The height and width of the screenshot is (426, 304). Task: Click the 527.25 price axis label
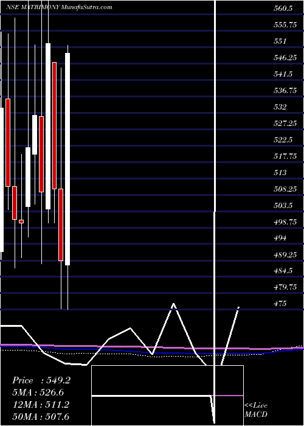click(285, 124)
